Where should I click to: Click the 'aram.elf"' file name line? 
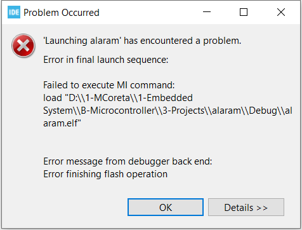pyautogui.click(x=62, y=123)
